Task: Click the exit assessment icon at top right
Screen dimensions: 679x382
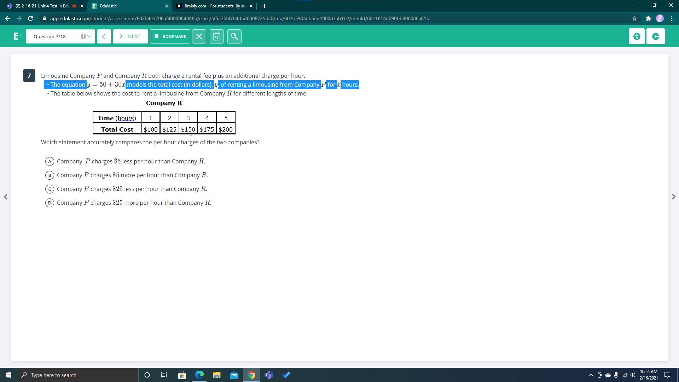Action: click(x=656, y=36)
